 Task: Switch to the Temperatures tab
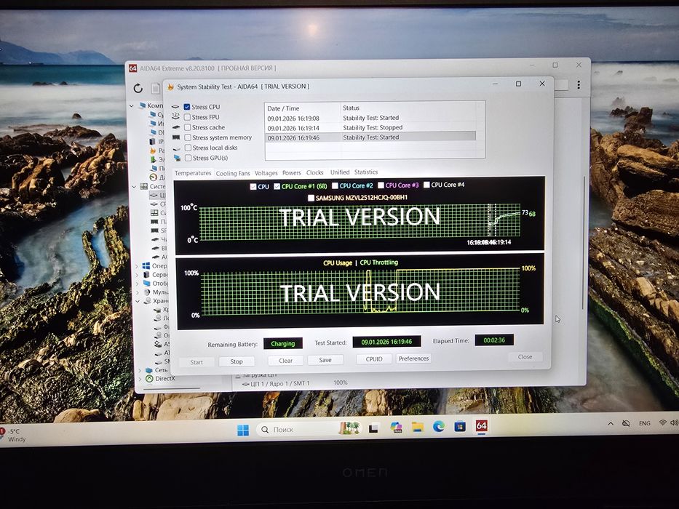193,173
